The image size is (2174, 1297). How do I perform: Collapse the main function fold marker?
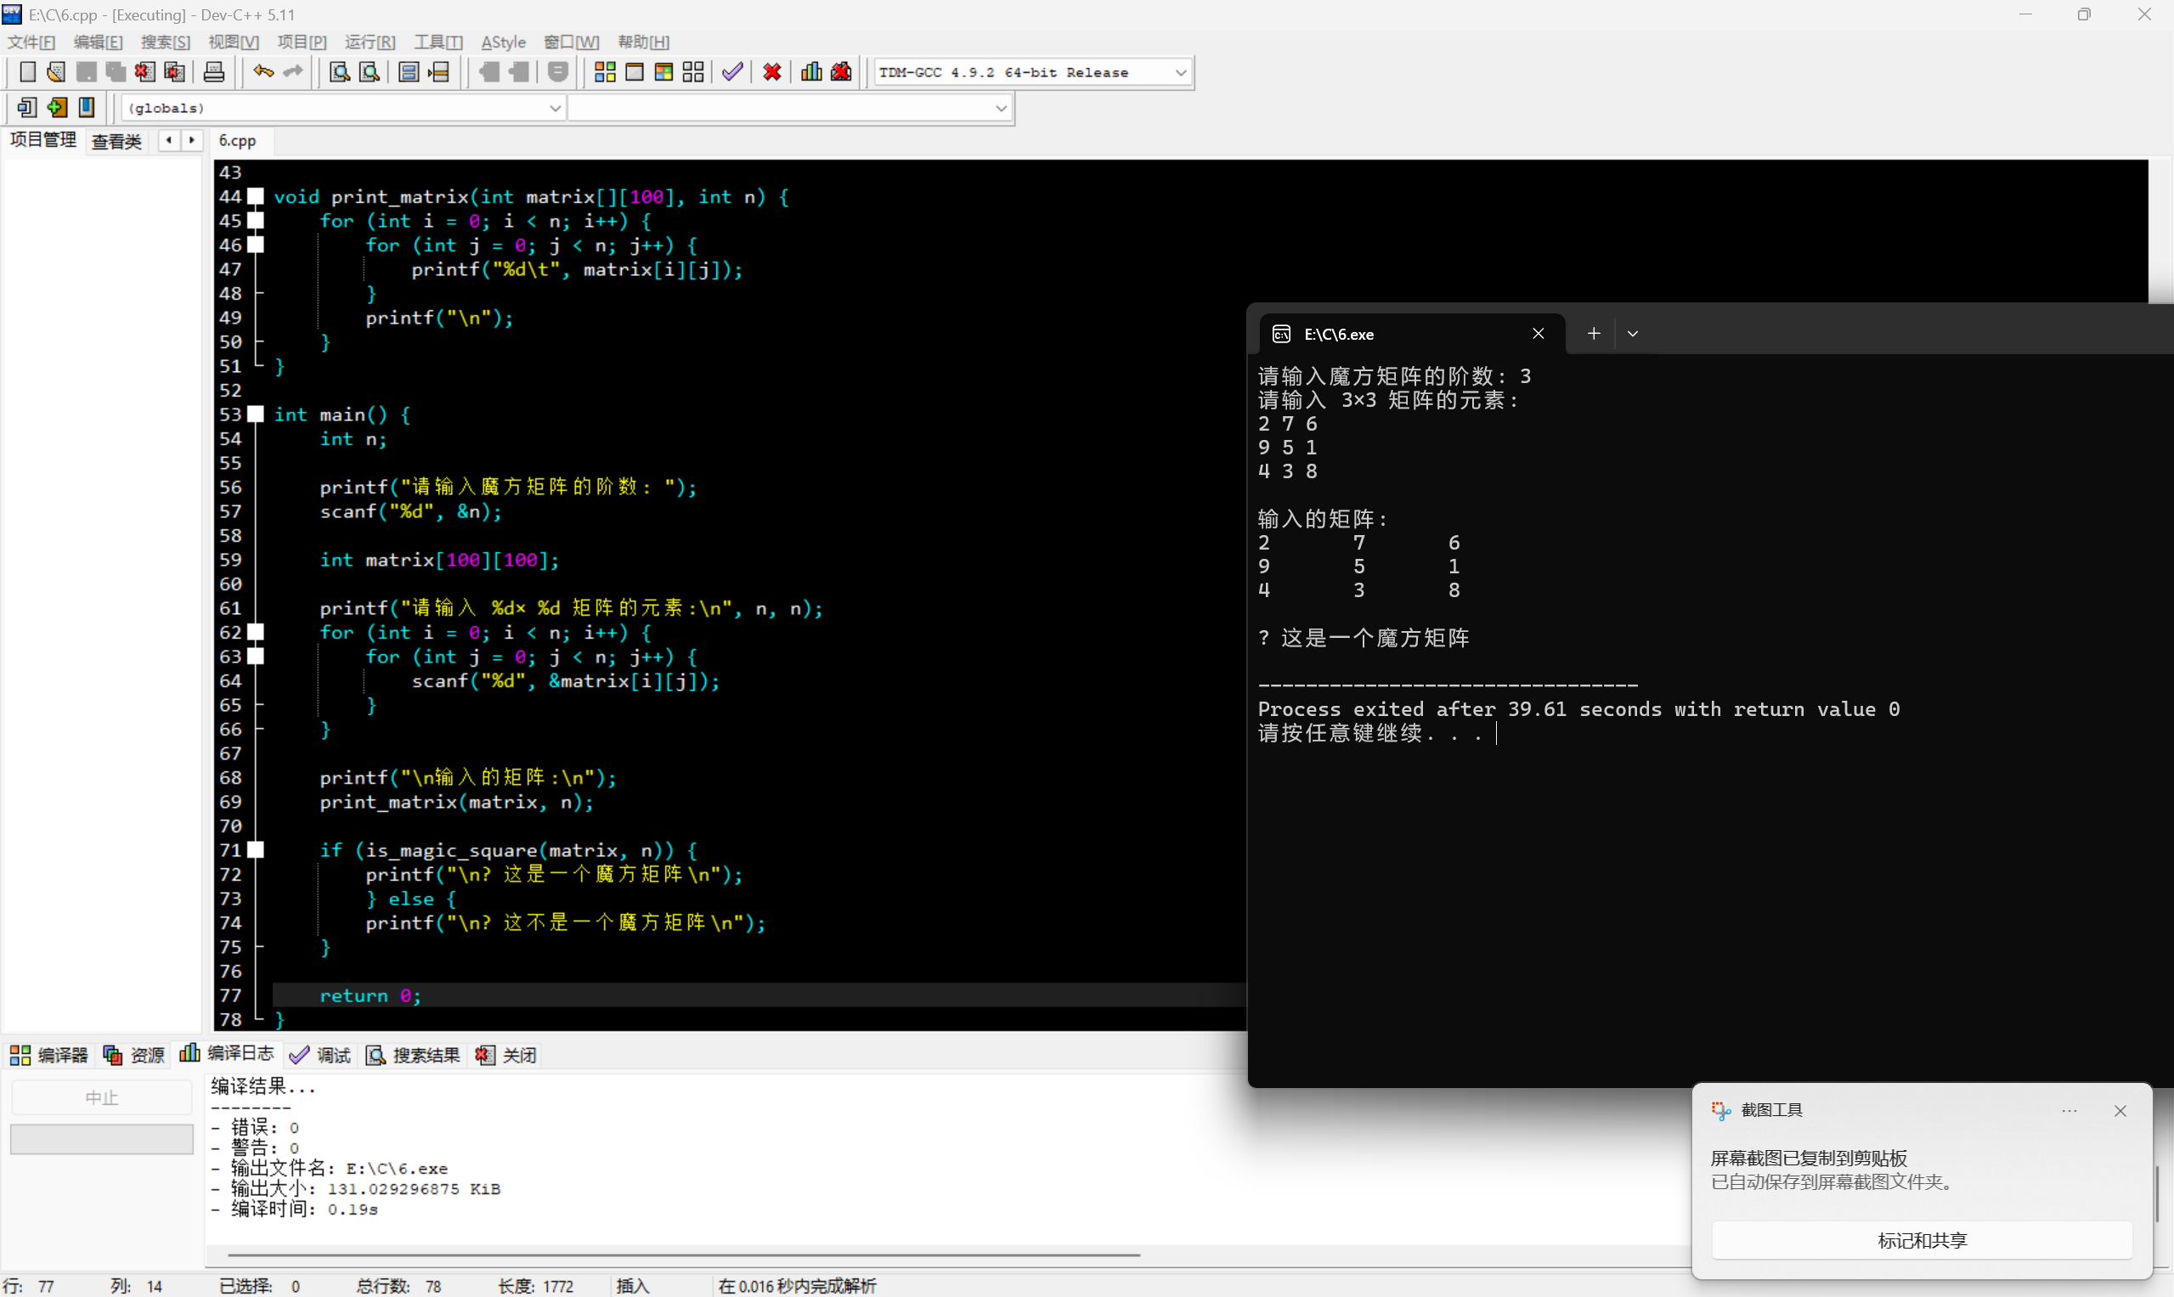[x=256, y=414]
